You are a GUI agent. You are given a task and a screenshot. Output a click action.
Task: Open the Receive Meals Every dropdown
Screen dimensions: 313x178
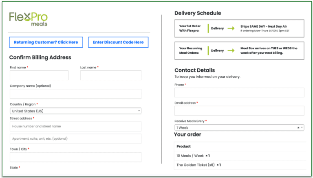point(239,127)
